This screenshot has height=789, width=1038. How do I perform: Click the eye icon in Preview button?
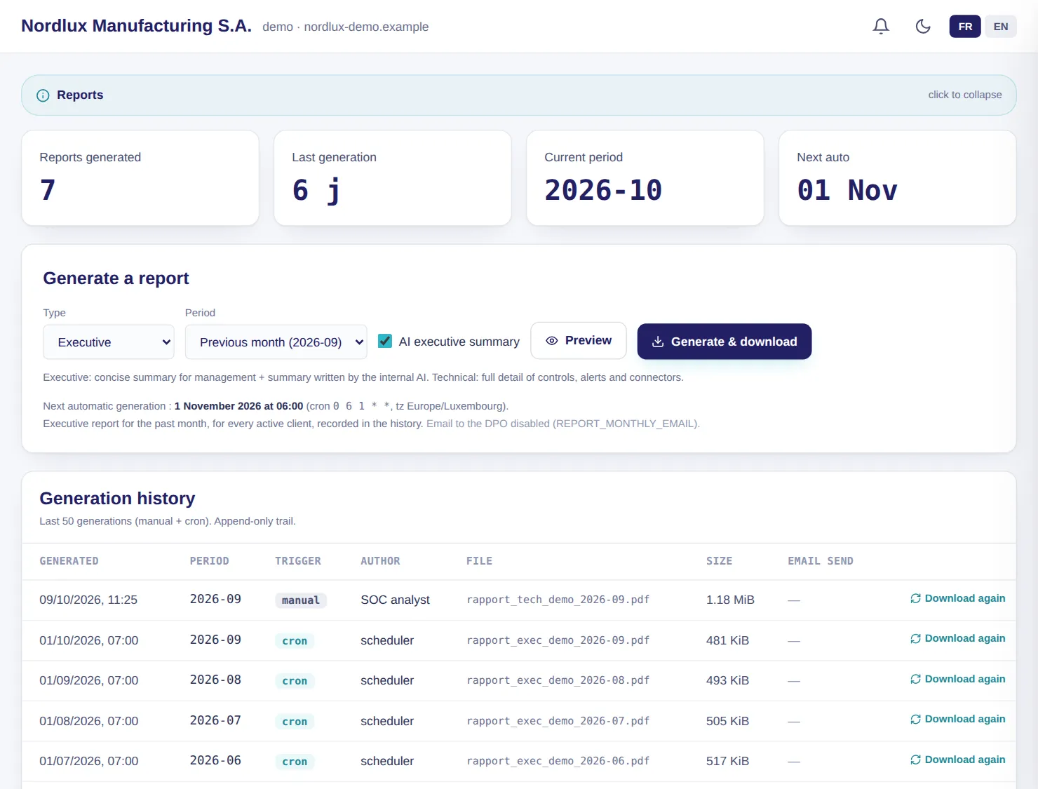coord(552,341)
